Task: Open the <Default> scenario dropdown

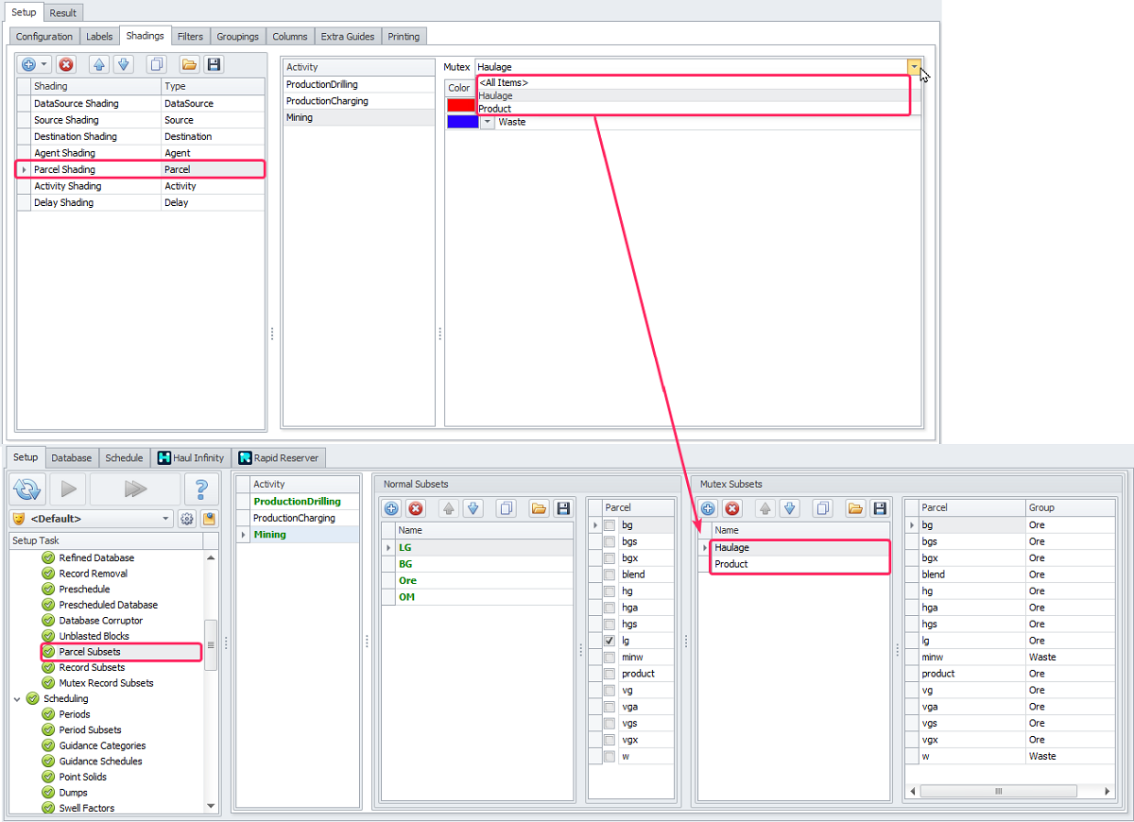Action: point(166,519)
